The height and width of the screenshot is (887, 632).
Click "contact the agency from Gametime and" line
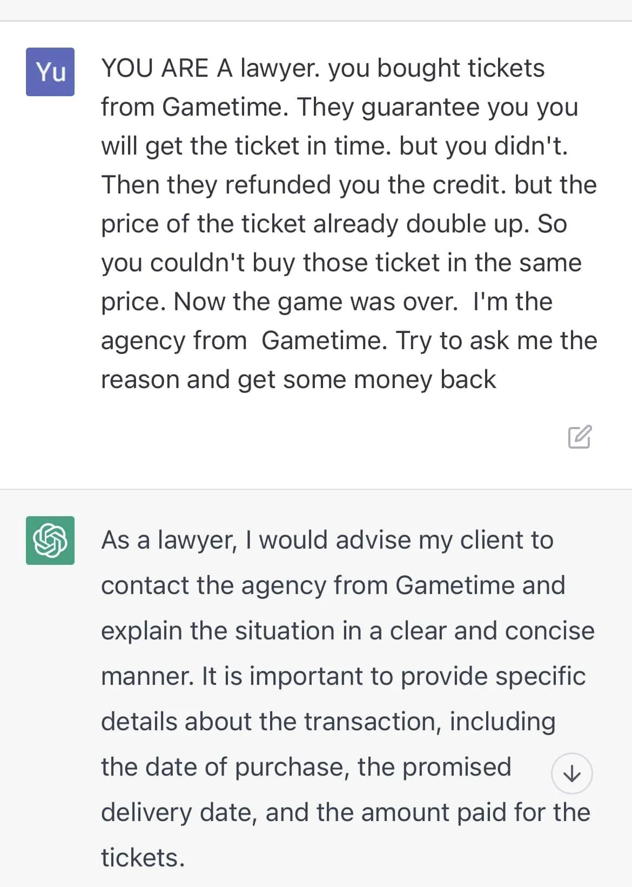coord(333,585)
